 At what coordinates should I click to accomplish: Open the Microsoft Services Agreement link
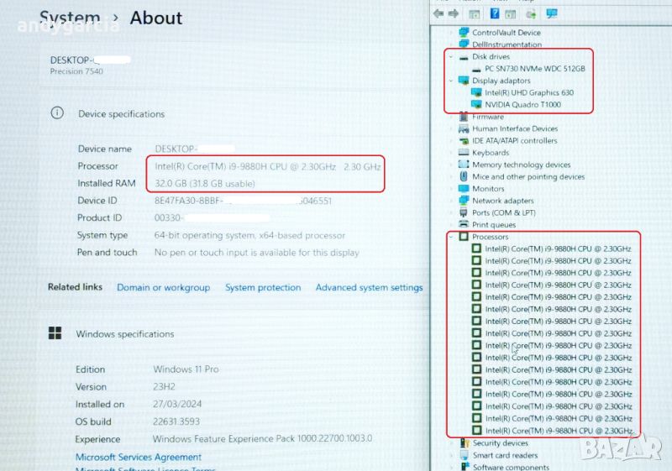139,457
